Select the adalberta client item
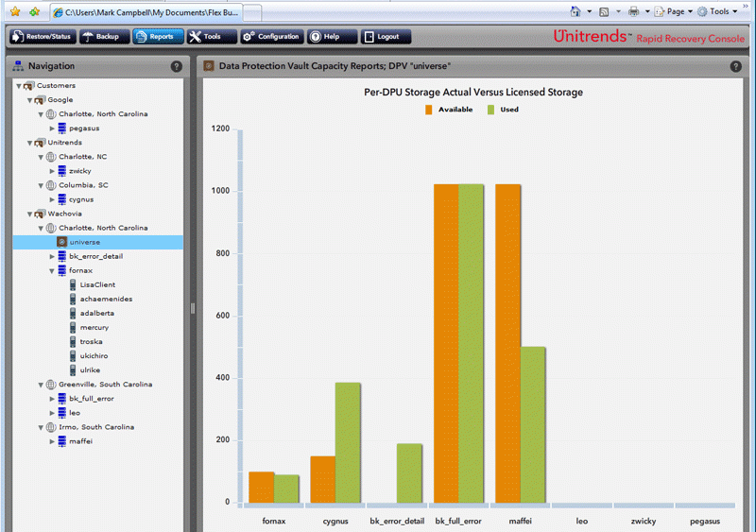 pyautogui.click(x=97, y=314)
